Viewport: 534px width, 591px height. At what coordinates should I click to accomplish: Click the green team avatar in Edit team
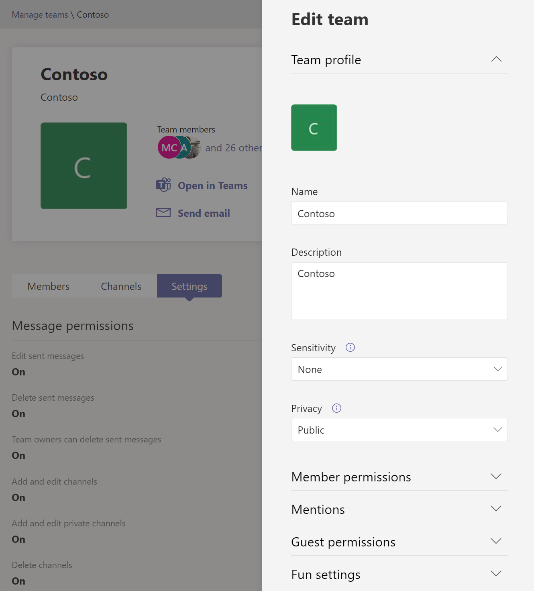tap(314, 128)
